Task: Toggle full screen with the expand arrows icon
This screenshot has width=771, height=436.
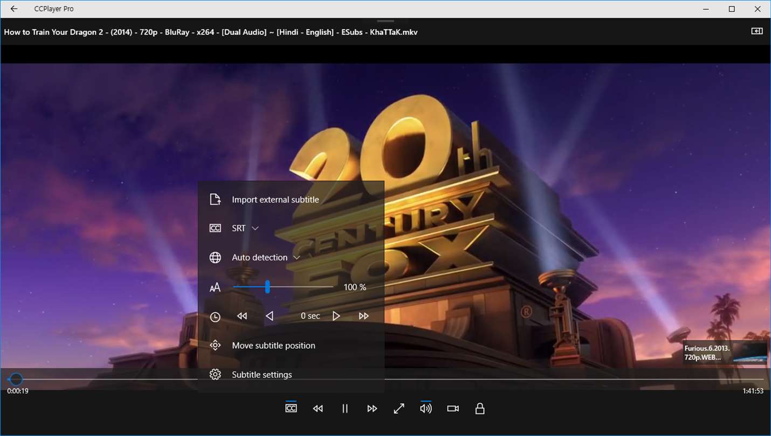Action: coord(399,409)
